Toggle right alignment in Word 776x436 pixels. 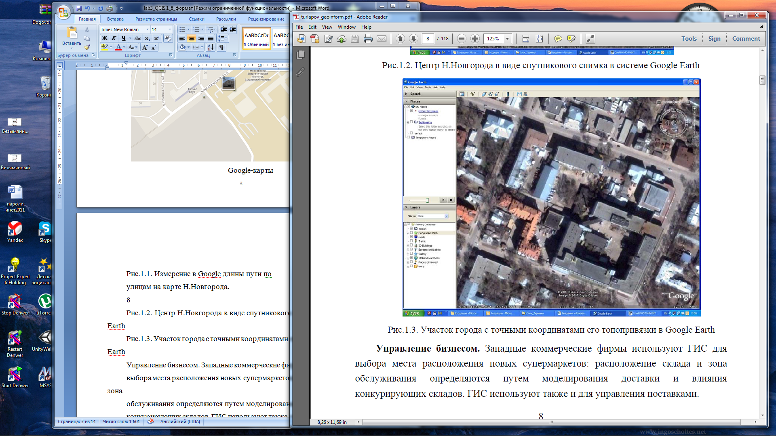(x=201, y=38)
